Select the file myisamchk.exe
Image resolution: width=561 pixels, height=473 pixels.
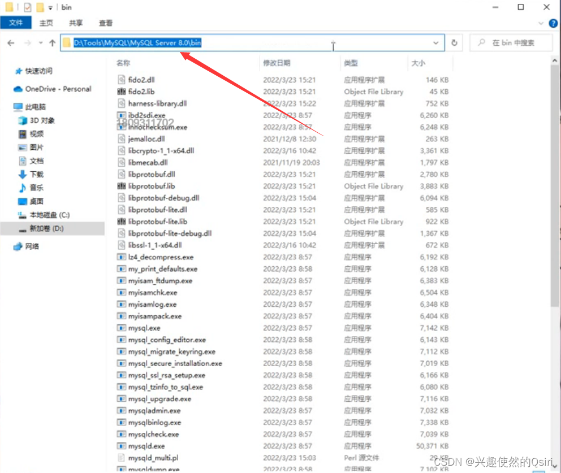coord(153,293)
